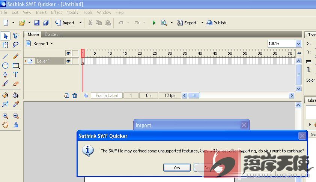Viewport: 316px width, 182px height.
Task: Toggle visibility eye of Layer 1
Action: pyautogui.click(x=68, y=61)
